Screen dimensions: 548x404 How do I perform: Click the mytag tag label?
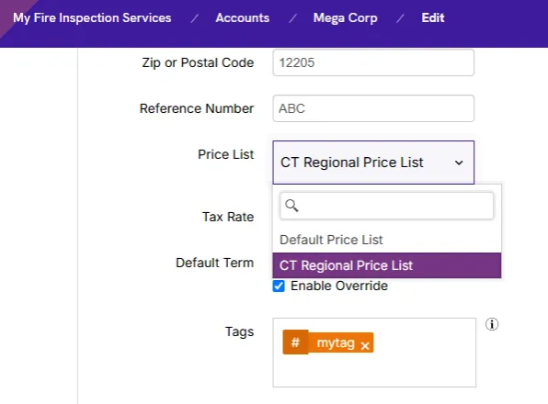coord(336,342)
